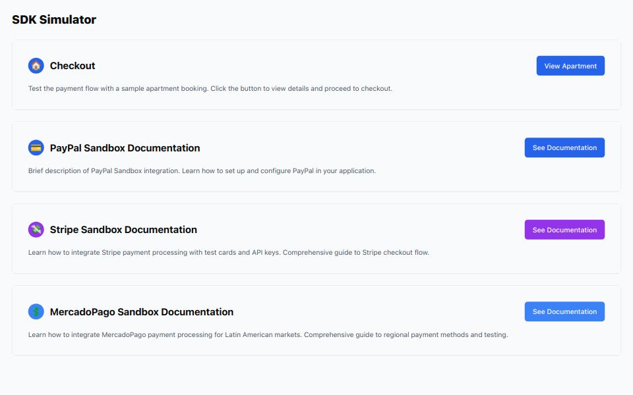Image resolution: width=633 pixels, height=395 pixels.
Task: Click View Apartment to see booking details
Action: (570, 65)
